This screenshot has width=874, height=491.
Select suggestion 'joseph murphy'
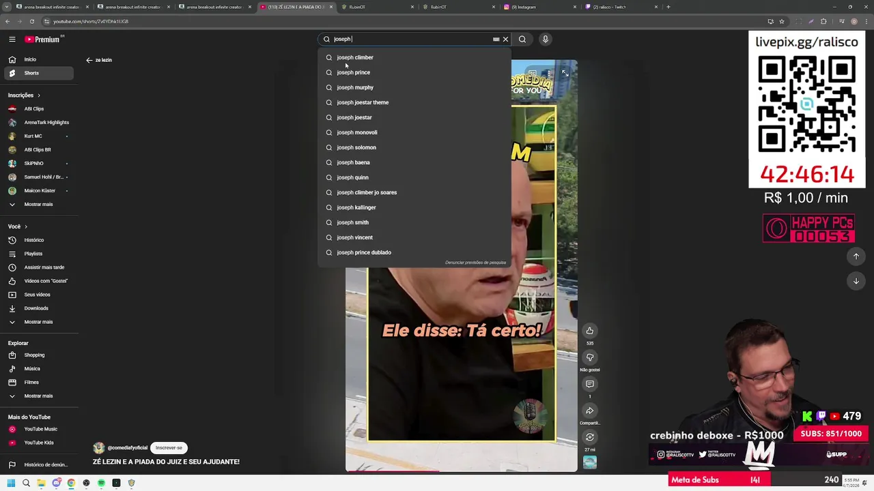point(414,87)
